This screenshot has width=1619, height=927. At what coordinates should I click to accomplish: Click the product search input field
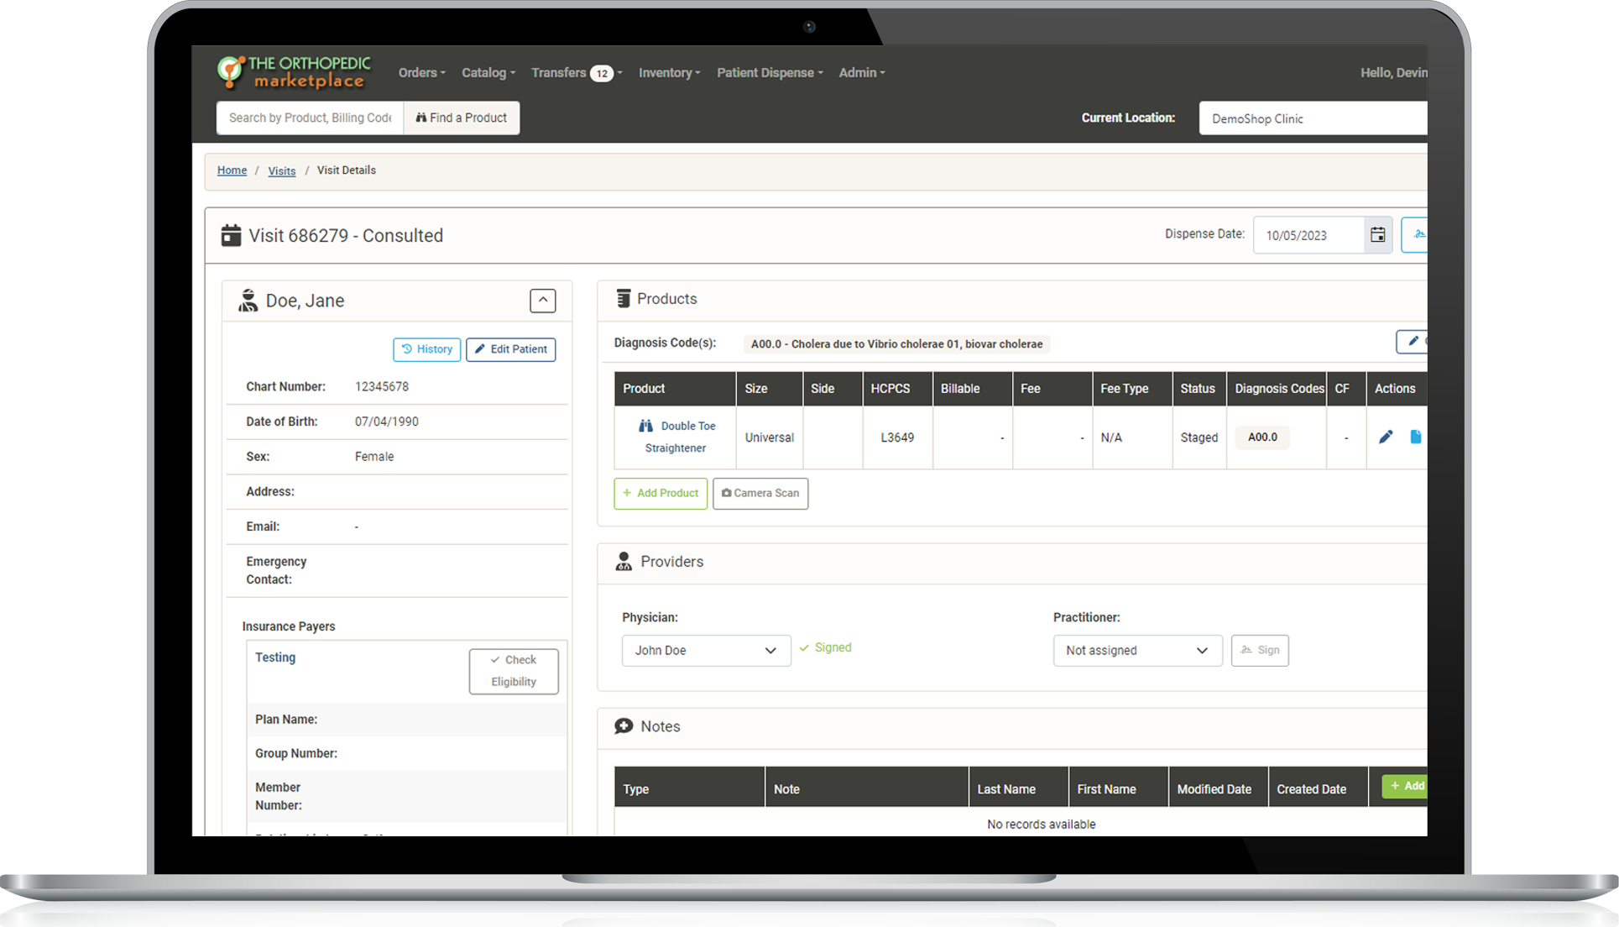point(310,118)
